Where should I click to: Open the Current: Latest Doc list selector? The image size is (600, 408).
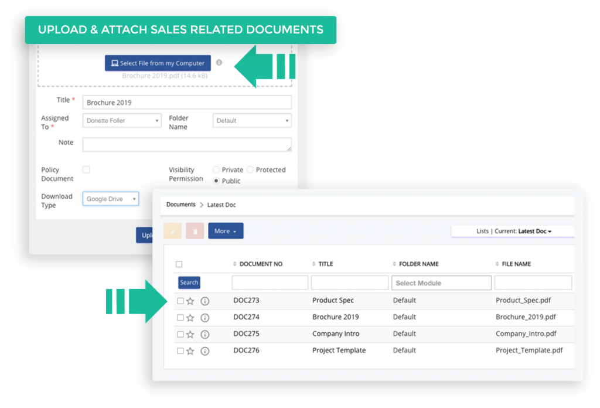coord(534,231)
